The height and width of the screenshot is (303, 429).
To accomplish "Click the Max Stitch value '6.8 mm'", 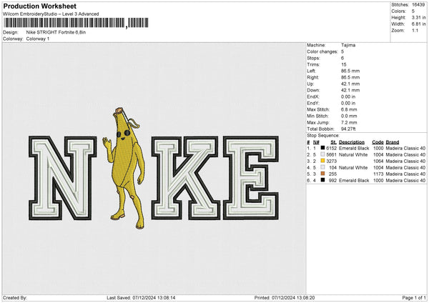I will tap(349, 109).
